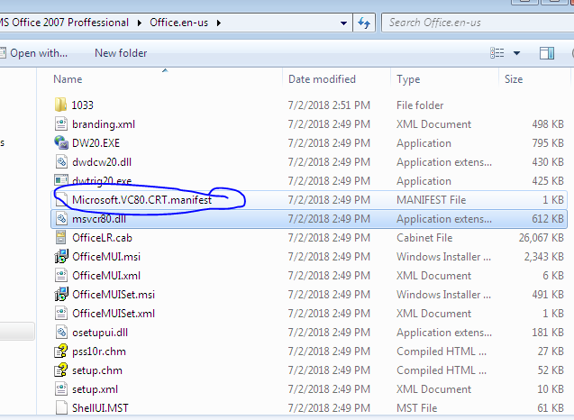Select the pss10r.chm help file icon

tap(60, 352)
